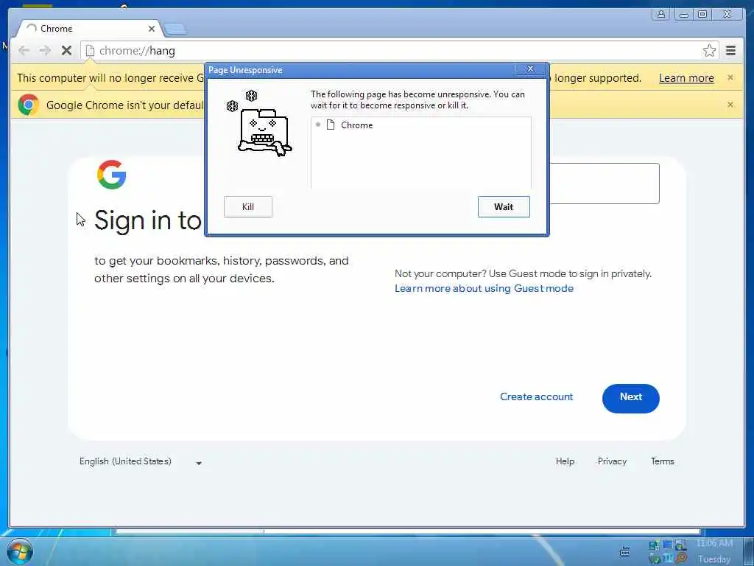Click the chrome://hang address bar
This screenshot has width=754, height=566.
(399, 51)
